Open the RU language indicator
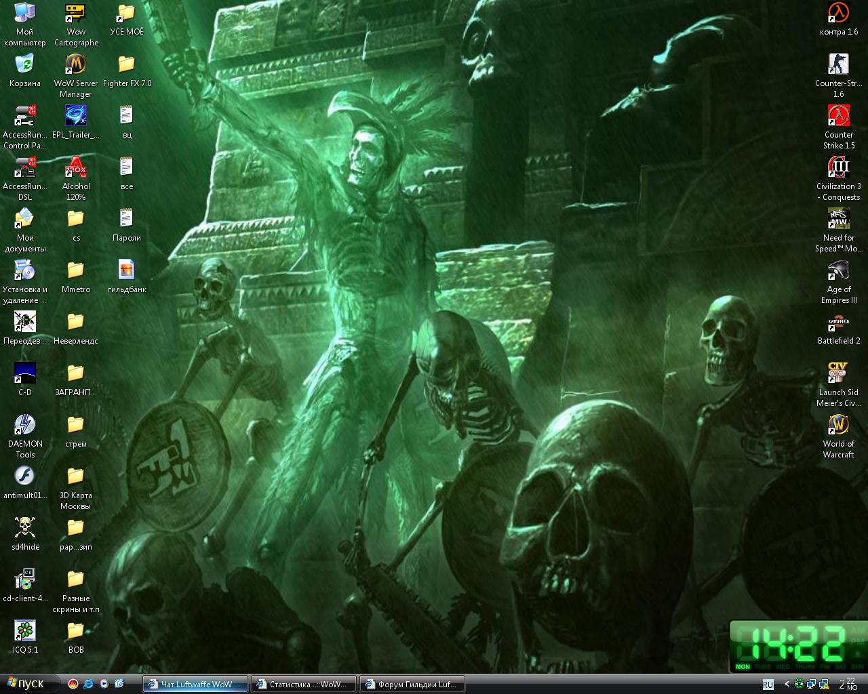 (768, 685)
